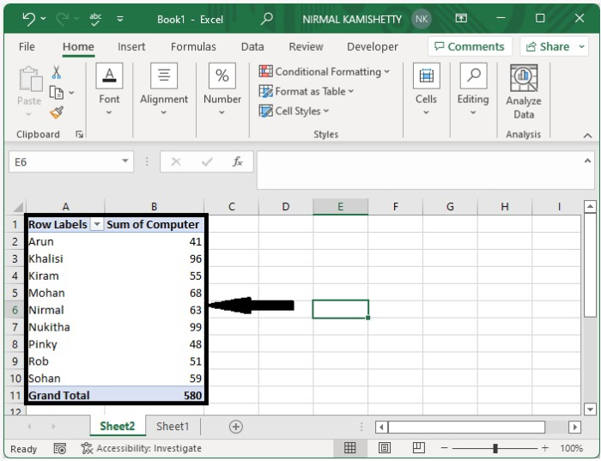Click the 100% zoom level
601x461 pixels.
(571, 448)
